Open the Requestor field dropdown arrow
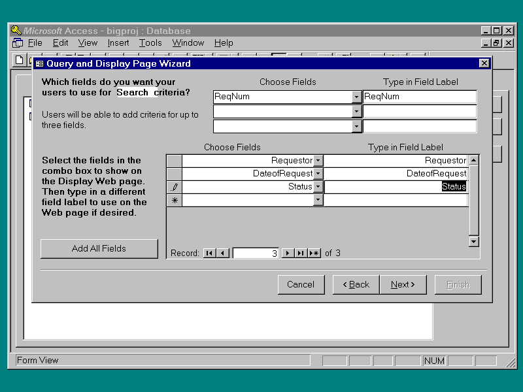 pyautogui.click(x=318, y=161)
